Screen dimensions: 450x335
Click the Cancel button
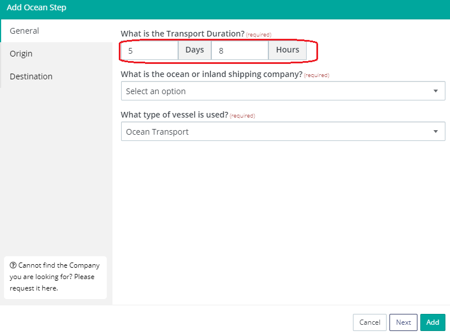(369, 322)
